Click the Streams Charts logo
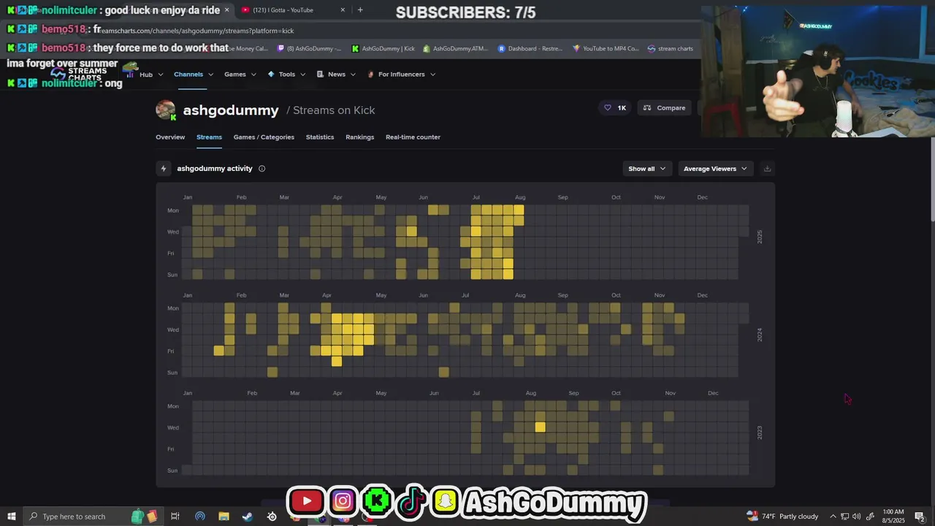This screenshot has height=526, width=935. click(x=80, y=74)
